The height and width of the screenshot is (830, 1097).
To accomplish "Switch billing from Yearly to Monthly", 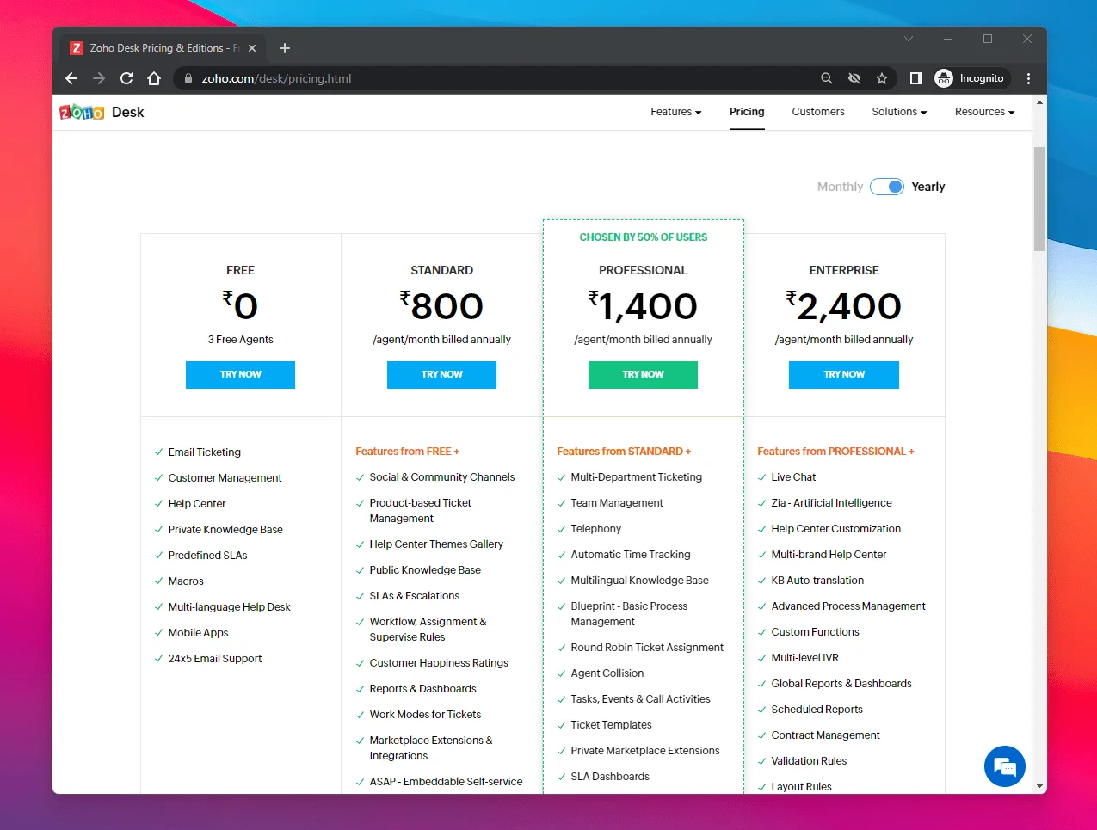I will pyautogui.click(x=887, y=186).
